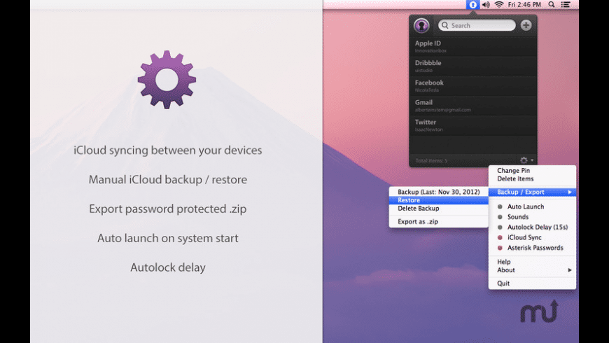The image size is (609, 343).
Task: Toggle Asterisk Passwords option
Action: click(x=532, y=247)
